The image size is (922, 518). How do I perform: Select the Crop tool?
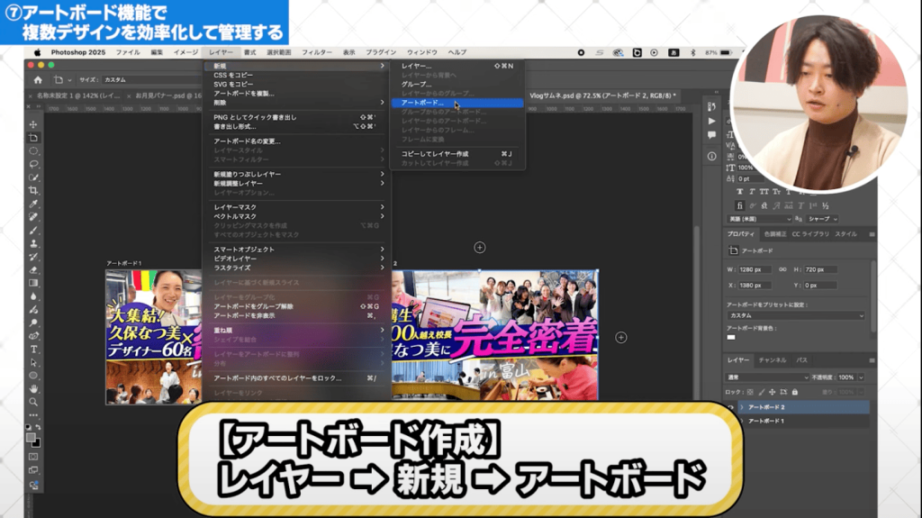pyautogui.click(x=33, y=191)
